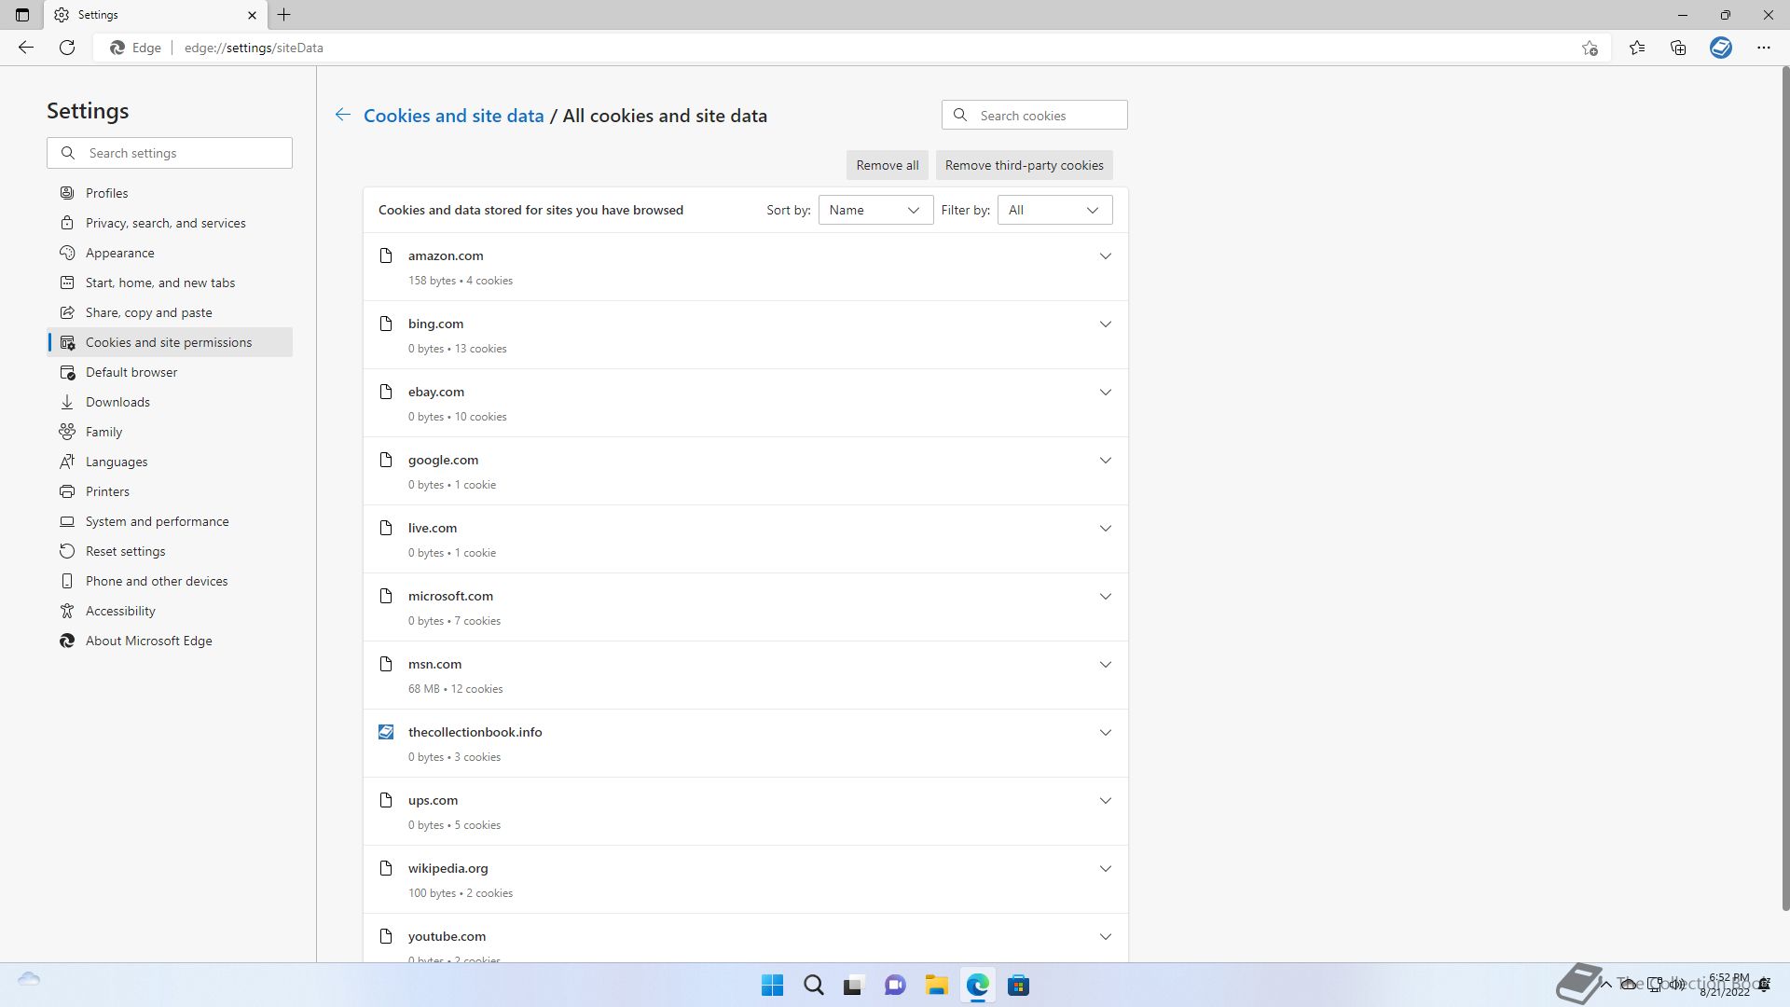
Task: Open System and performance settings
Action: coord(170,521)
